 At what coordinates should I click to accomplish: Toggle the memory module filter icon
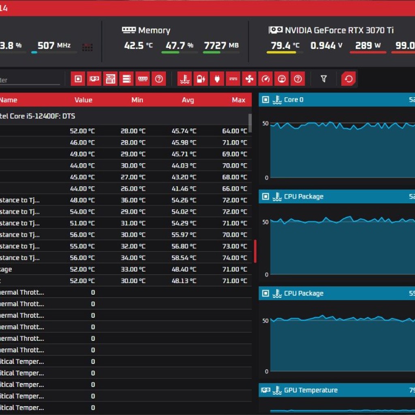pos(143,79)
